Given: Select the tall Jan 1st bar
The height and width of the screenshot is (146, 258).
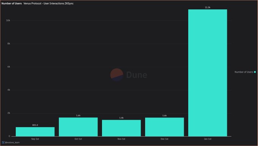Looking at the screenshot, I should click(x=208, y=73).
